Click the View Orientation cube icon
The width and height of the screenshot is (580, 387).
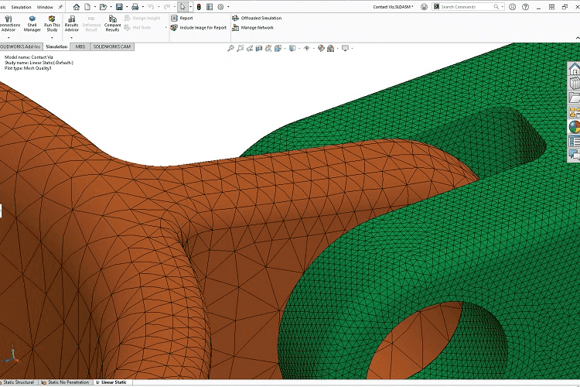tap(278, 48)
